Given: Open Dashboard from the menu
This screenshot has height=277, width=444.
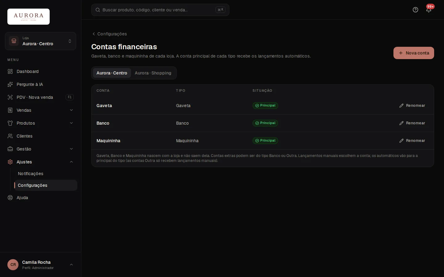Looking at the screenshot, I should pyautogui.click(x=40, y=71).
